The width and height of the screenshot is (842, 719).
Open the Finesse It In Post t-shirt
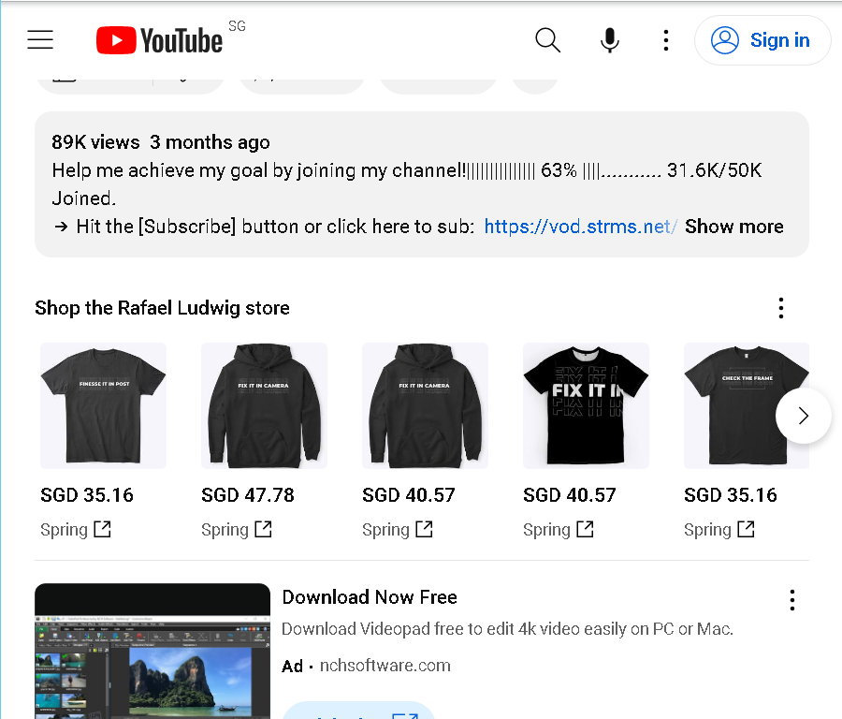click(103, 405)
